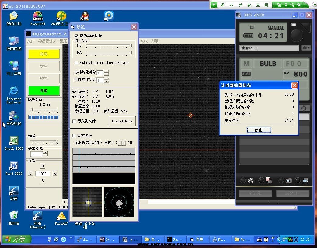Click the EOS 450D shutter release button
Screen dimensions: 317x248
pyautogui.click(x=297, y=35)
